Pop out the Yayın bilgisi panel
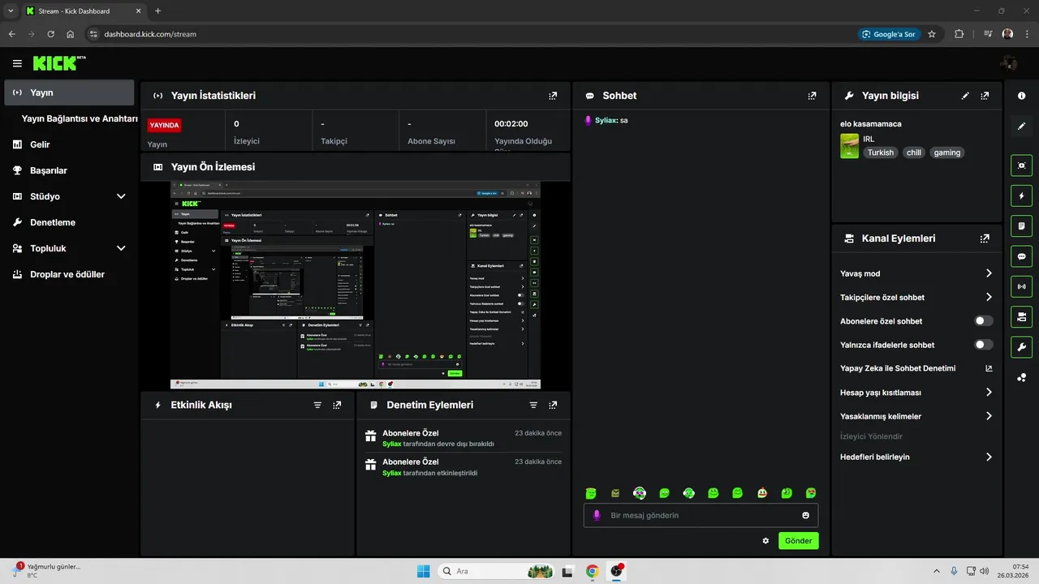Screen dimensions: 1039x584 tap(985, 96)
